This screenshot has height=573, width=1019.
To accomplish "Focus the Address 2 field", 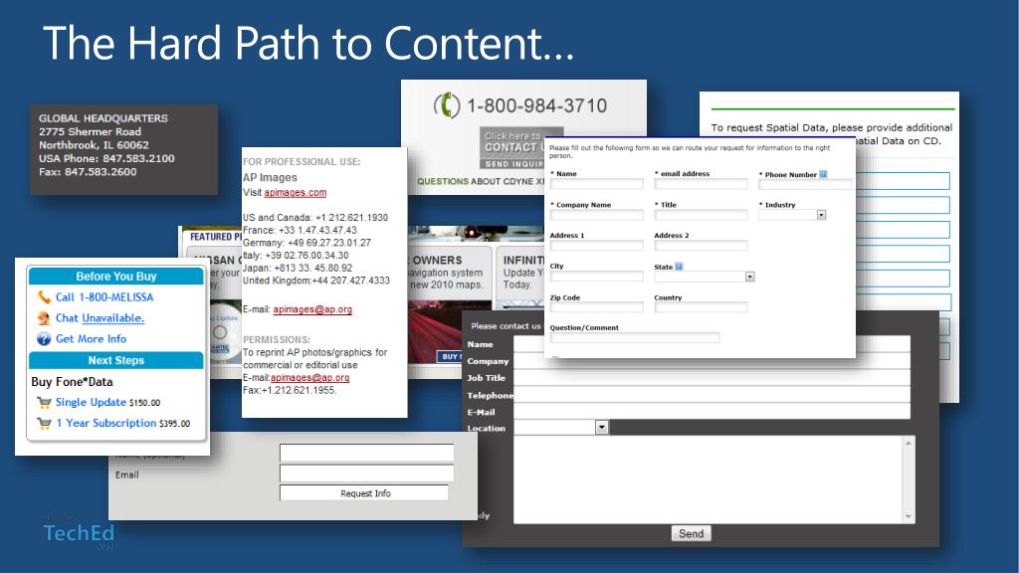I will click(x=702, y=246).
